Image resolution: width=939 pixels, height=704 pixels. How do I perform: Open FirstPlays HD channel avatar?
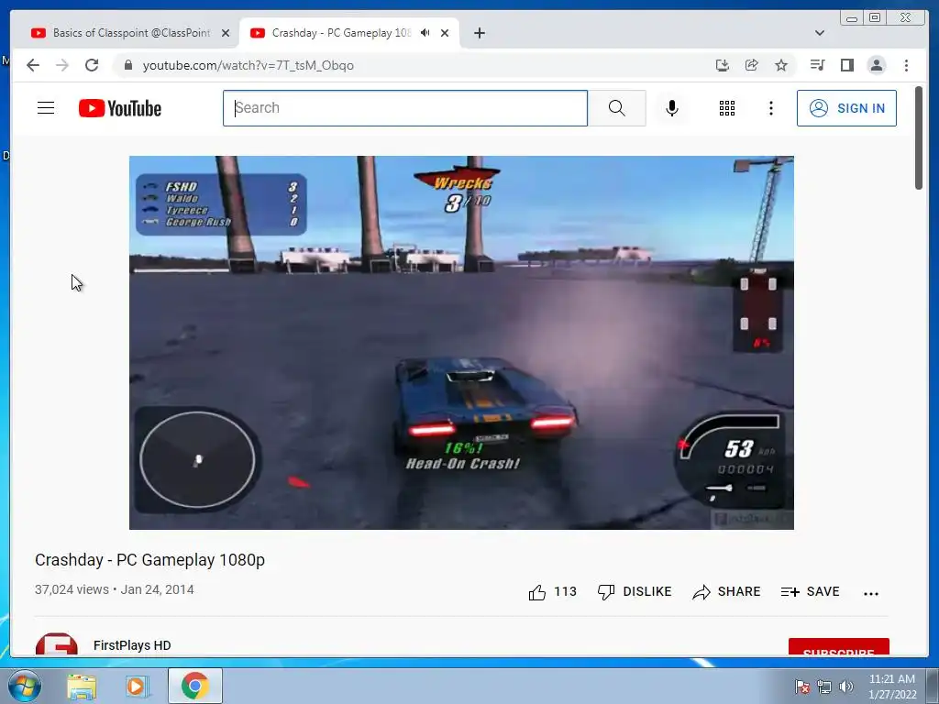[56, 644]
